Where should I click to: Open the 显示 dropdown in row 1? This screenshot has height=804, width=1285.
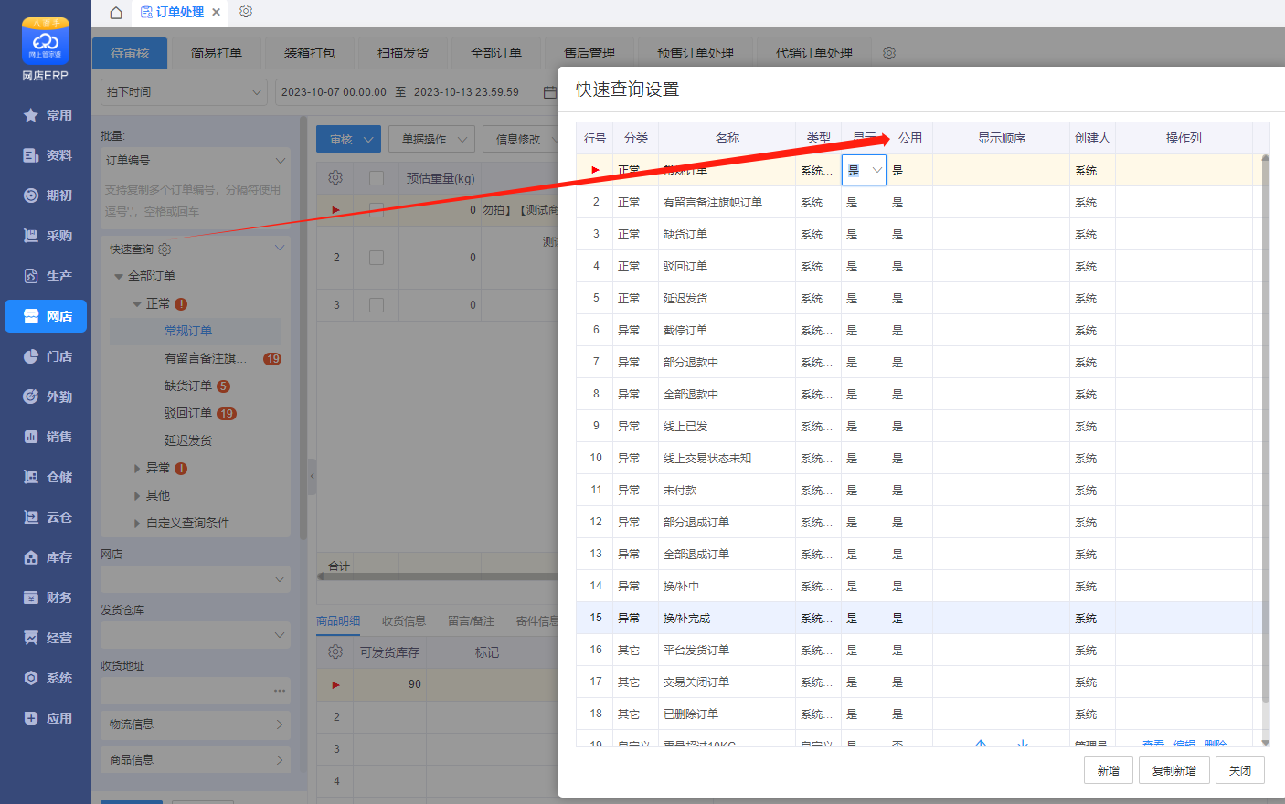coord(864,170)
